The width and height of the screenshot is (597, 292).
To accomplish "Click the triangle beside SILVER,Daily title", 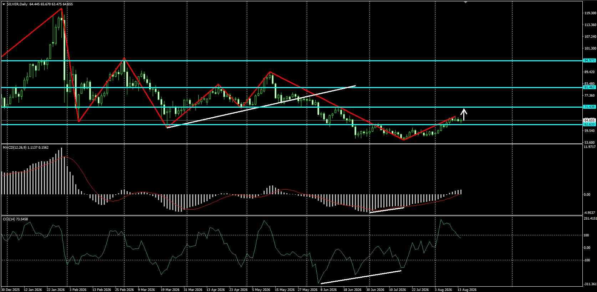I will tap(4, 4).
